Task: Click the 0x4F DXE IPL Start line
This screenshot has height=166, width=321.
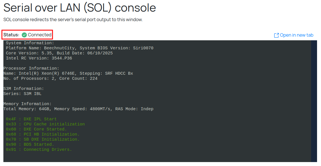Action: [31, 119]
